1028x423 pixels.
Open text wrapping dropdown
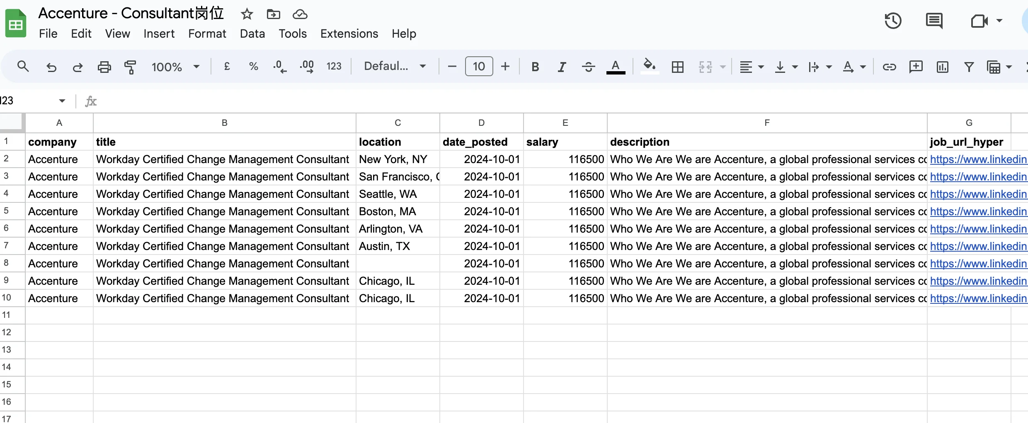click(820, 67)
